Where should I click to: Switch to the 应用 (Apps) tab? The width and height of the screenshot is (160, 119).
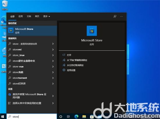tap(21, 16)
